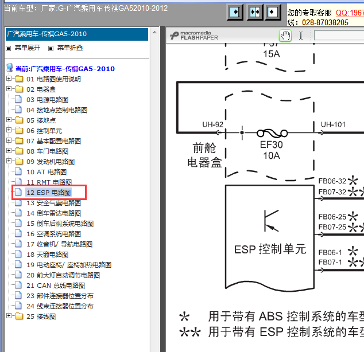This screenshot has width=364, height=352.
Task: Click folder icon for 09 发动机电路图
Action: [19, 162]
